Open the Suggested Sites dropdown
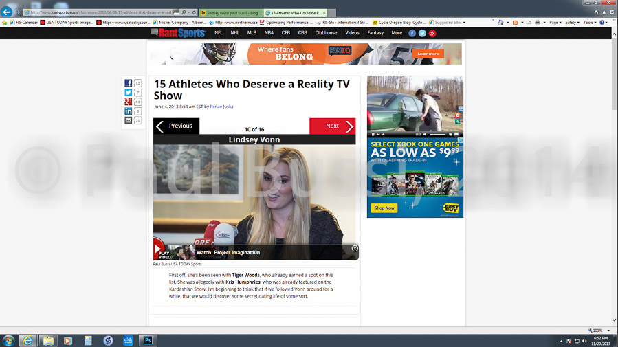 point(448,23)
